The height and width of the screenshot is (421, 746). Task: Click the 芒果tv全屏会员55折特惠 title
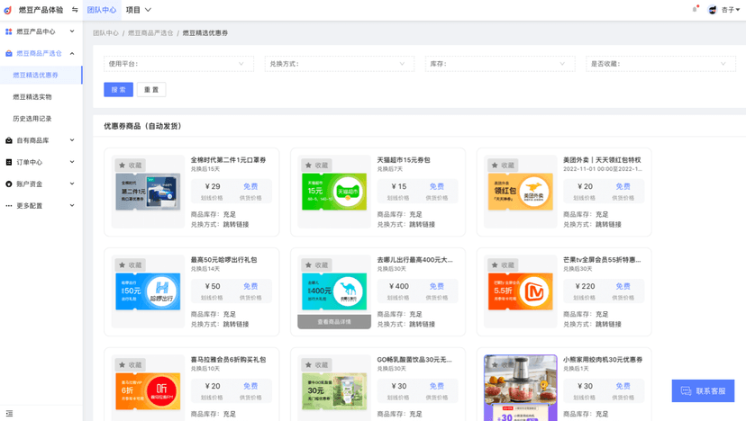[602, 260]
